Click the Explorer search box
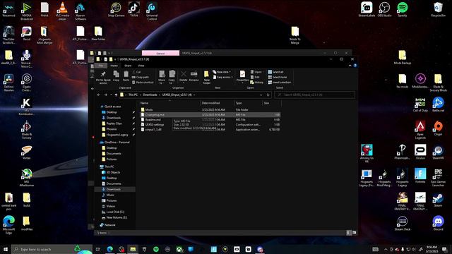The height and width of the screenshot is (254, 452). [x=314, y=95]
